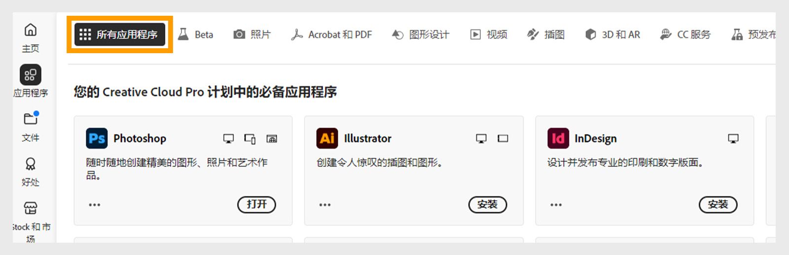Select the 所有应用程序 tab
Viewport: 789px width, 255px height.
pos(120,34)
